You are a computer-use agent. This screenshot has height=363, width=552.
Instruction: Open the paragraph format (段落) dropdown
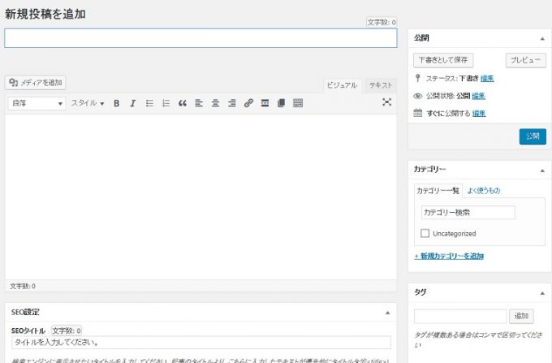click(37, 103)
